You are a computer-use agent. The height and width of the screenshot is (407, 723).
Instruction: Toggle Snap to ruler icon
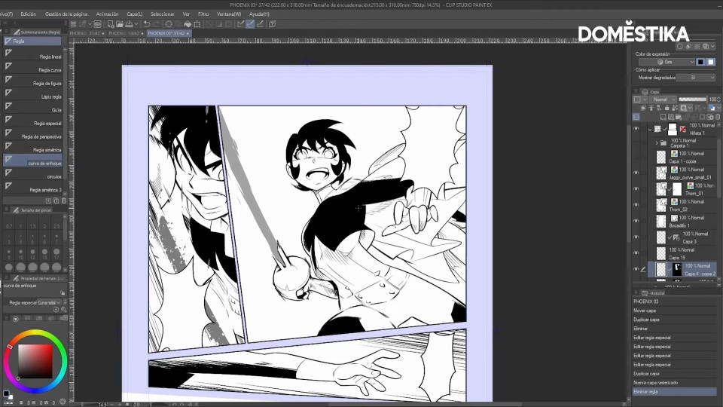coord(241,24)
